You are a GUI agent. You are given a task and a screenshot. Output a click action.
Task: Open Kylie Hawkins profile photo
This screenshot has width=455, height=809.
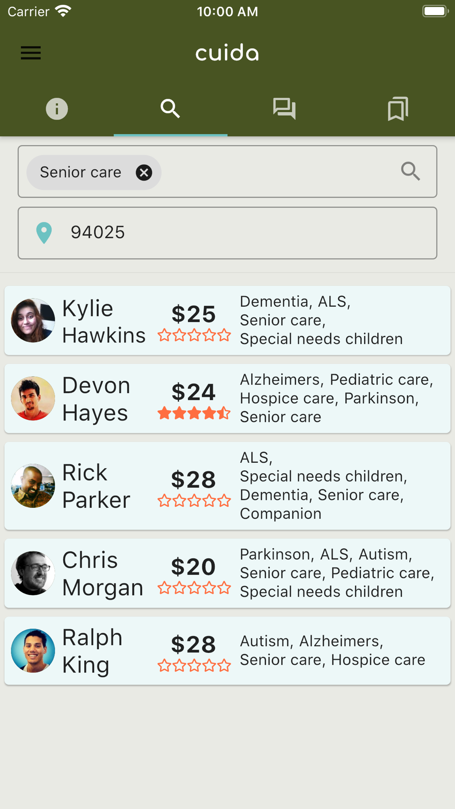pos(33,320)
